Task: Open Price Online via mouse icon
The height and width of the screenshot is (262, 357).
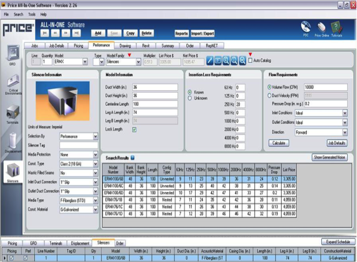Action: point(322,29)
